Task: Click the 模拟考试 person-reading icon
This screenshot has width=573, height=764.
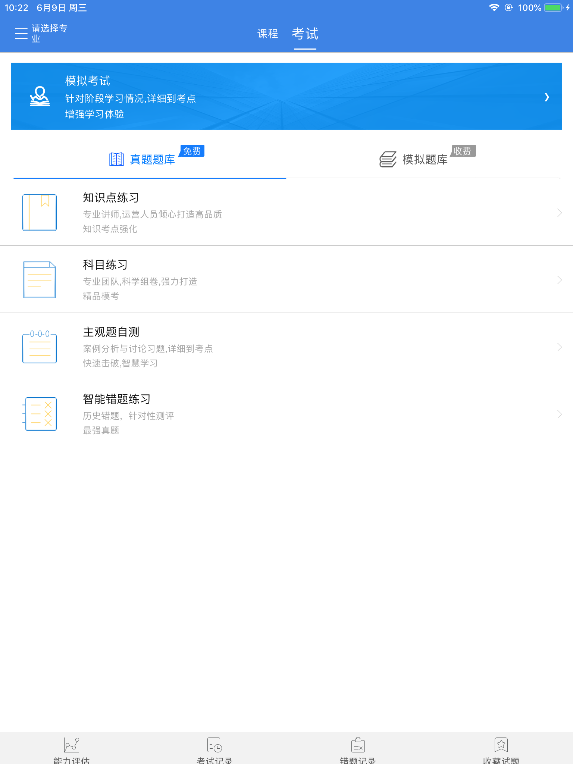Action: point(40,96)
